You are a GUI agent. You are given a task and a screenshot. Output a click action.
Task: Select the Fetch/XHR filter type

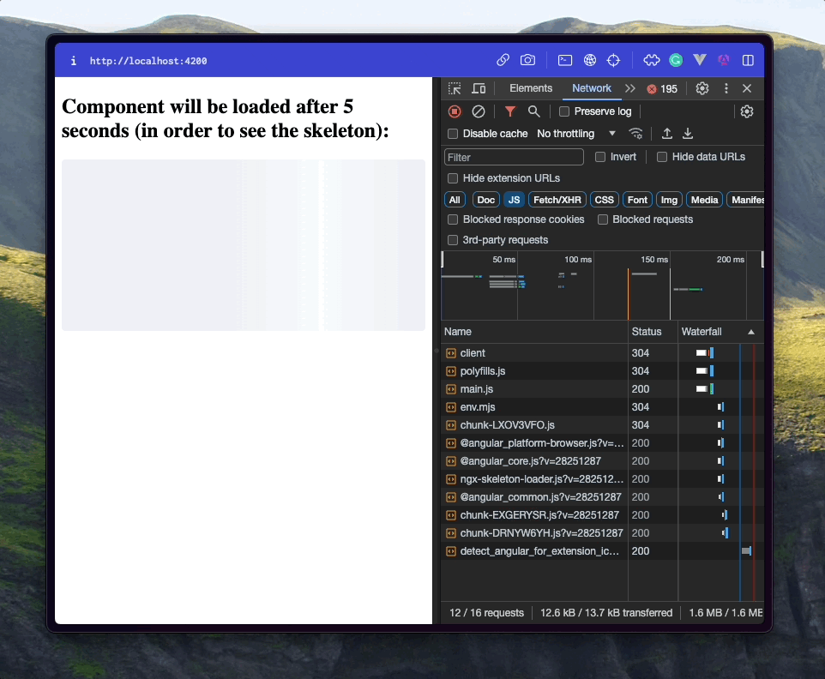557,200
